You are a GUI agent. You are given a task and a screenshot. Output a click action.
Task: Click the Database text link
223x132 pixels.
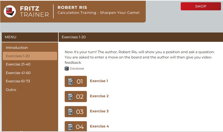pos(77,69)
